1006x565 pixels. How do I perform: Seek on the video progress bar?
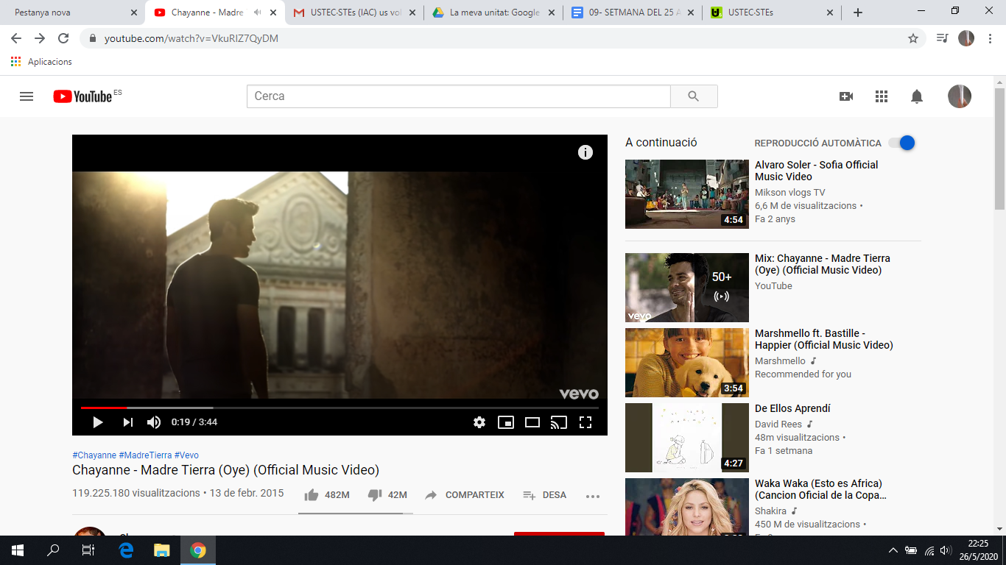340,408
